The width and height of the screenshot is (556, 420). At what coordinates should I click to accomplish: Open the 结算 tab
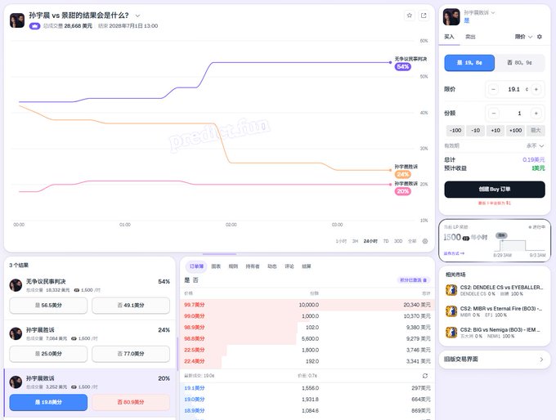point(307,266)
